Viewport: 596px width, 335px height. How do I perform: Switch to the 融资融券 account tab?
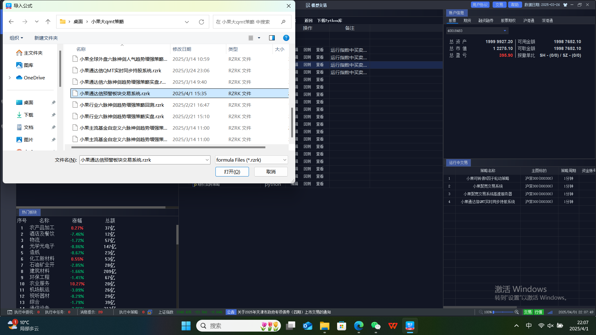[486, 20]
